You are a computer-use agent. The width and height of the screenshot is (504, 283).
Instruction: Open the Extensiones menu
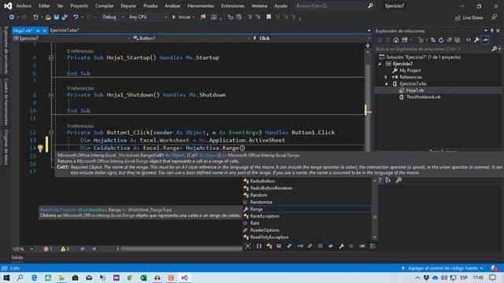click(x=233, y=6)
